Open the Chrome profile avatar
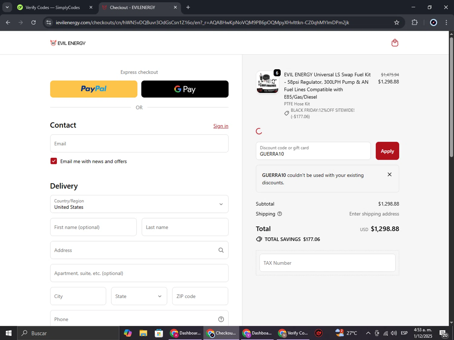 click(x=433, y=22)
